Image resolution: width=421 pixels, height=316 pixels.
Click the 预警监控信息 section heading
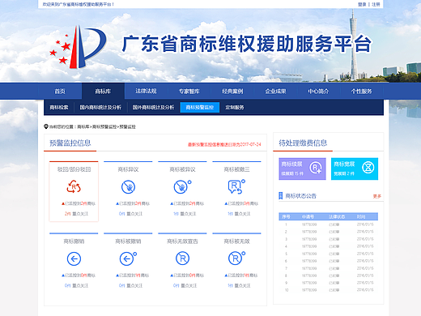click(x=70, y=143)
